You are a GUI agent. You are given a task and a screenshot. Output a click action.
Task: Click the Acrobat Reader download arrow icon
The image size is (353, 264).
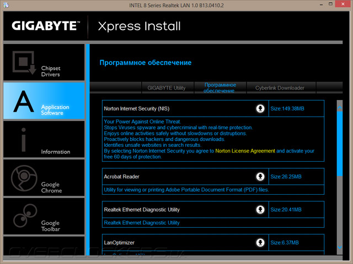260,177
